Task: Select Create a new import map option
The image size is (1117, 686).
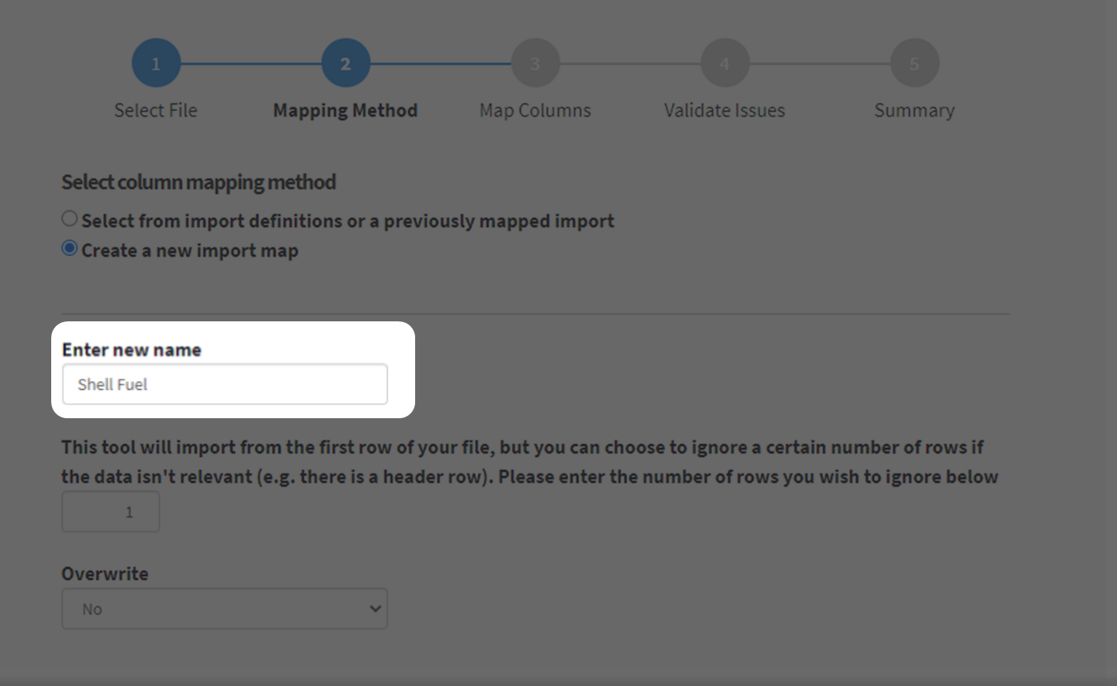Action: 70,249
